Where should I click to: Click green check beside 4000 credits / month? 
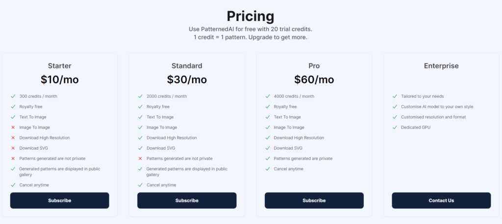coord(268,96)
